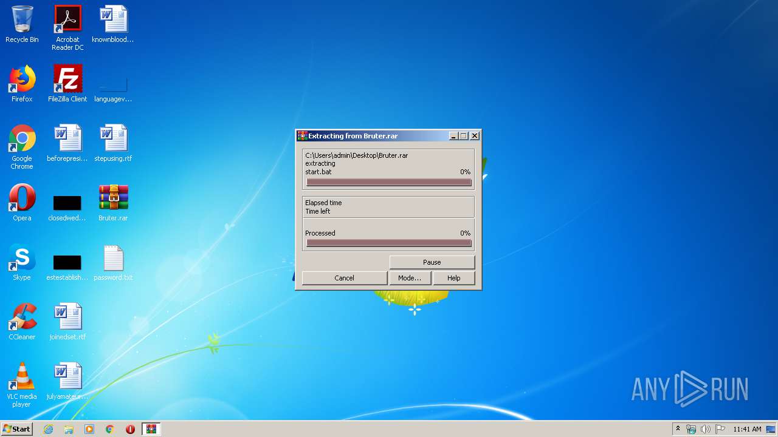Launch Skype from the desktop
778x437 pixels.
tap(22, 263)
